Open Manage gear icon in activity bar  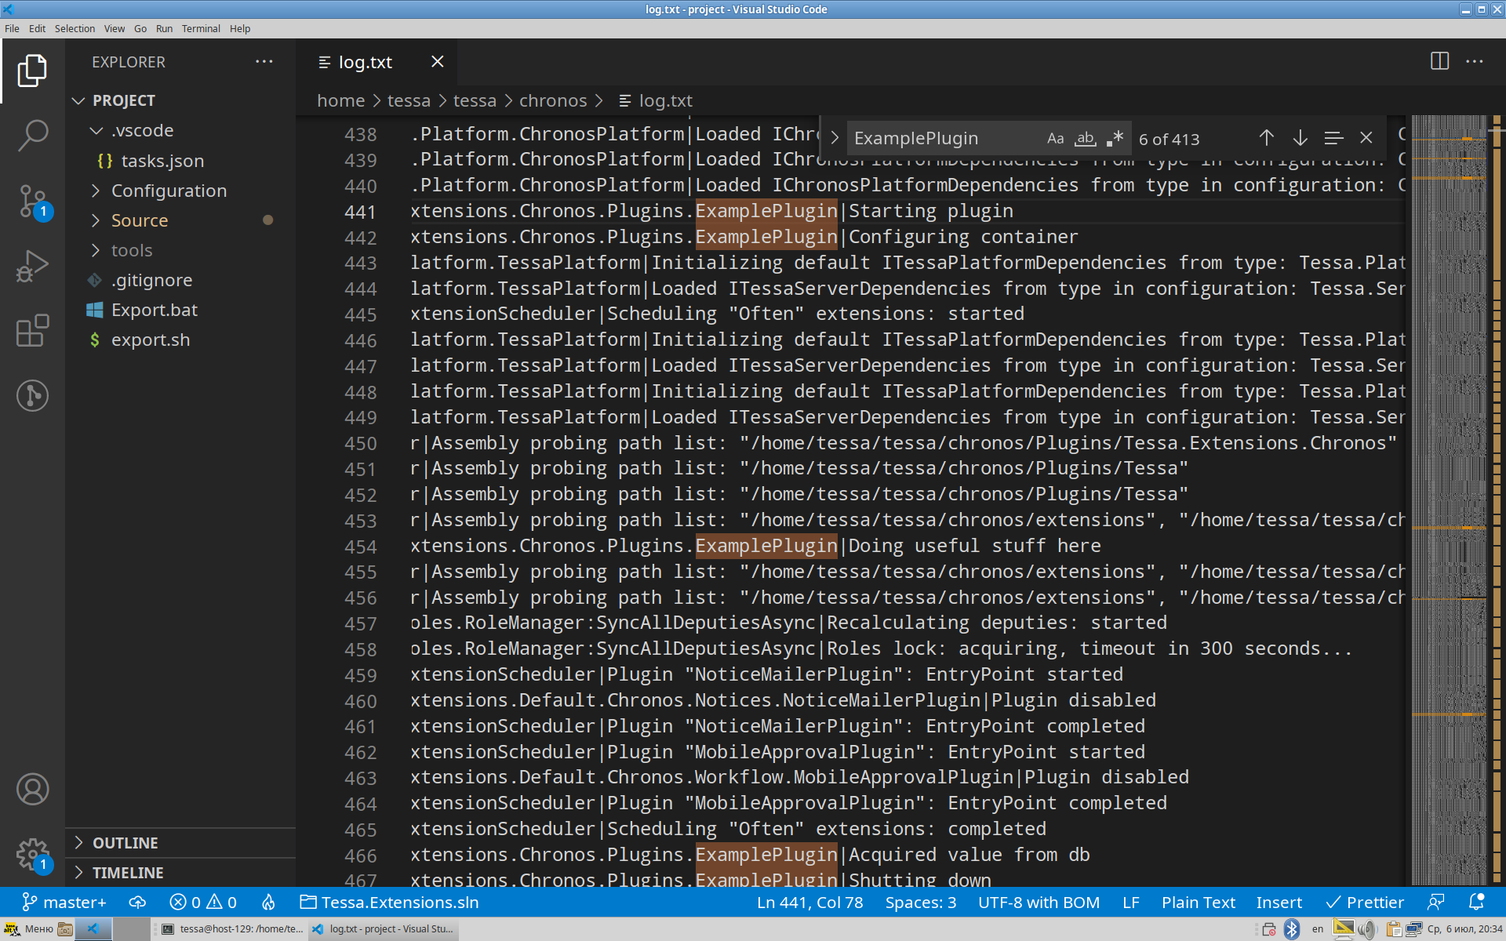click(x=32, y=854)
